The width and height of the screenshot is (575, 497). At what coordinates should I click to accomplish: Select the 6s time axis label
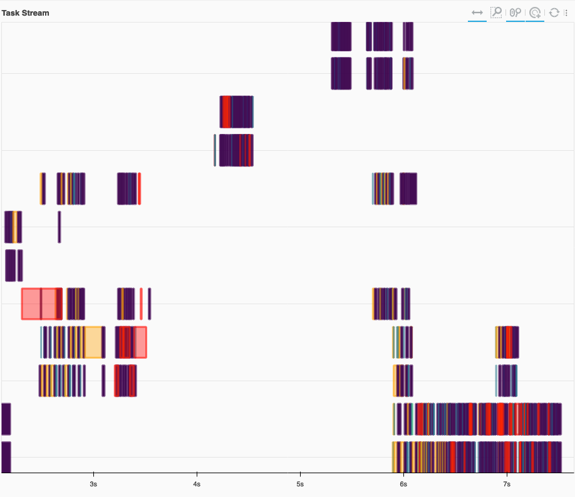403,484
